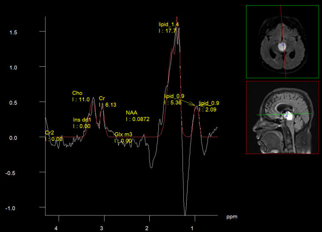Viewport: 322px width, 232px height.
Task: Click the Cr label with value 6.13
Action: (102, 98)
